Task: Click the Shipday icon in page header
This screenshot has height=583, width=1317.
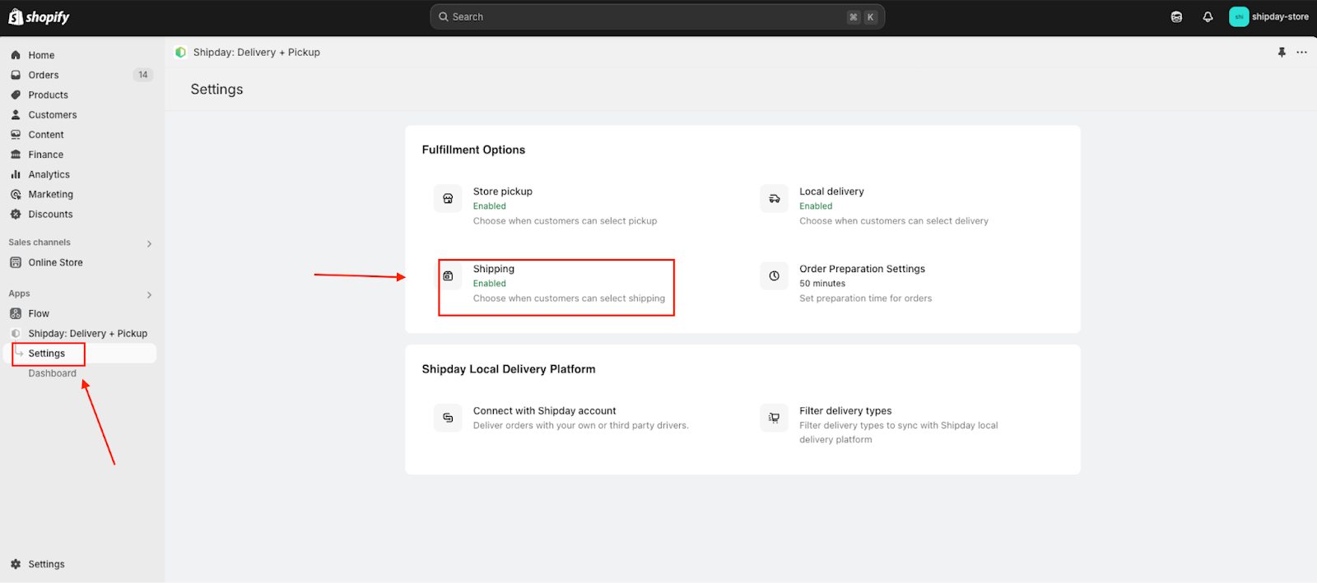Action: (x=180, y=52)
